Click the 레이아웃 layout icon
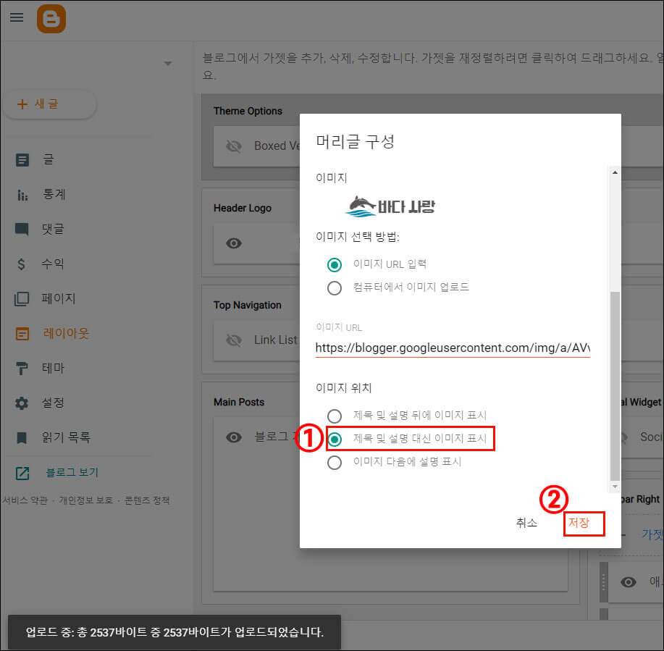664x651 pixels. pyautogui.click(x=22, y=334)
